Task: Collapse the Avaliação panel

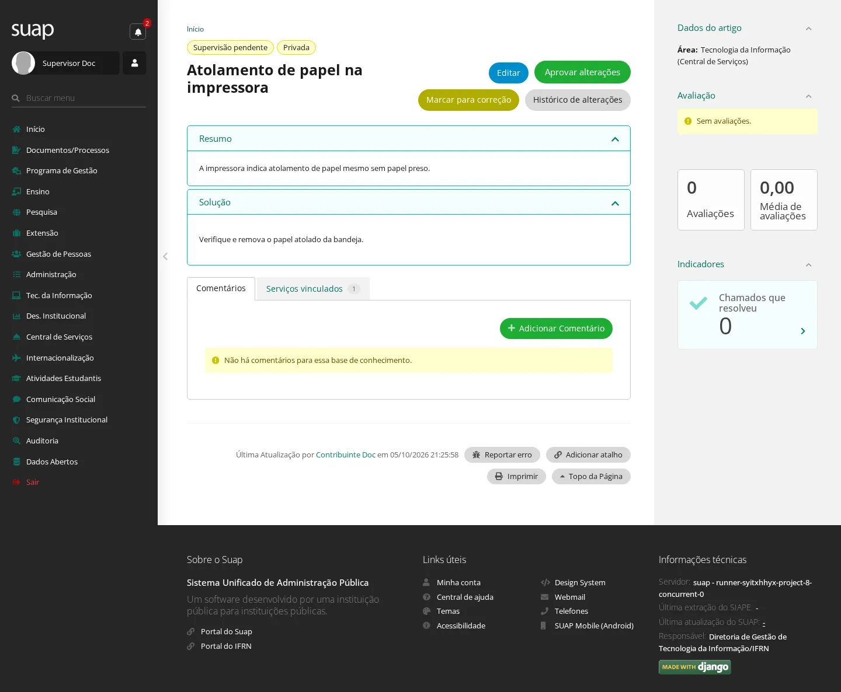Action: [x=808, y=96]
